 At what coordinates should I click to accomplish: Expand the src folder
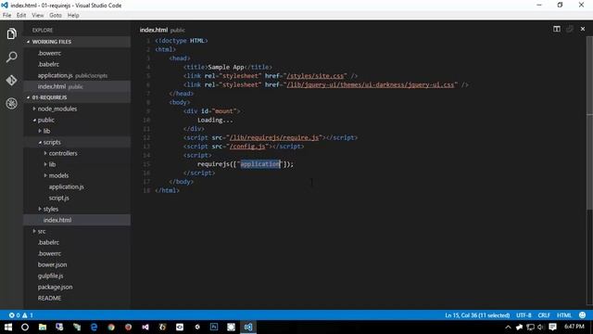click(x=77, y=231)
